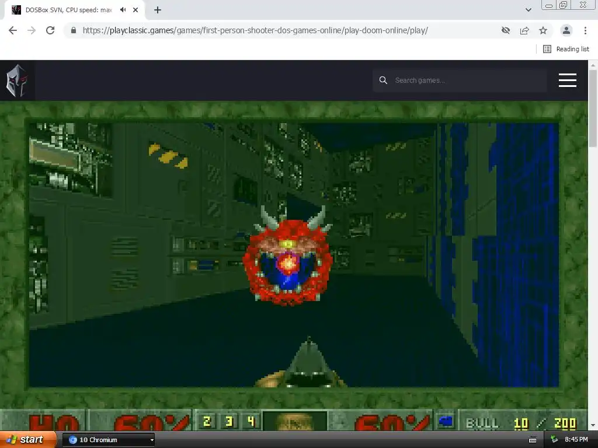
Task: Mute the tab with the speaker icon
Action: click(x=123, y=10)
